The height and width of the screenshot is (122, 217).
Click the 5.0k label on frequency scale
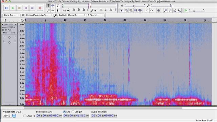pyautogui.click(x=22, y=68)
